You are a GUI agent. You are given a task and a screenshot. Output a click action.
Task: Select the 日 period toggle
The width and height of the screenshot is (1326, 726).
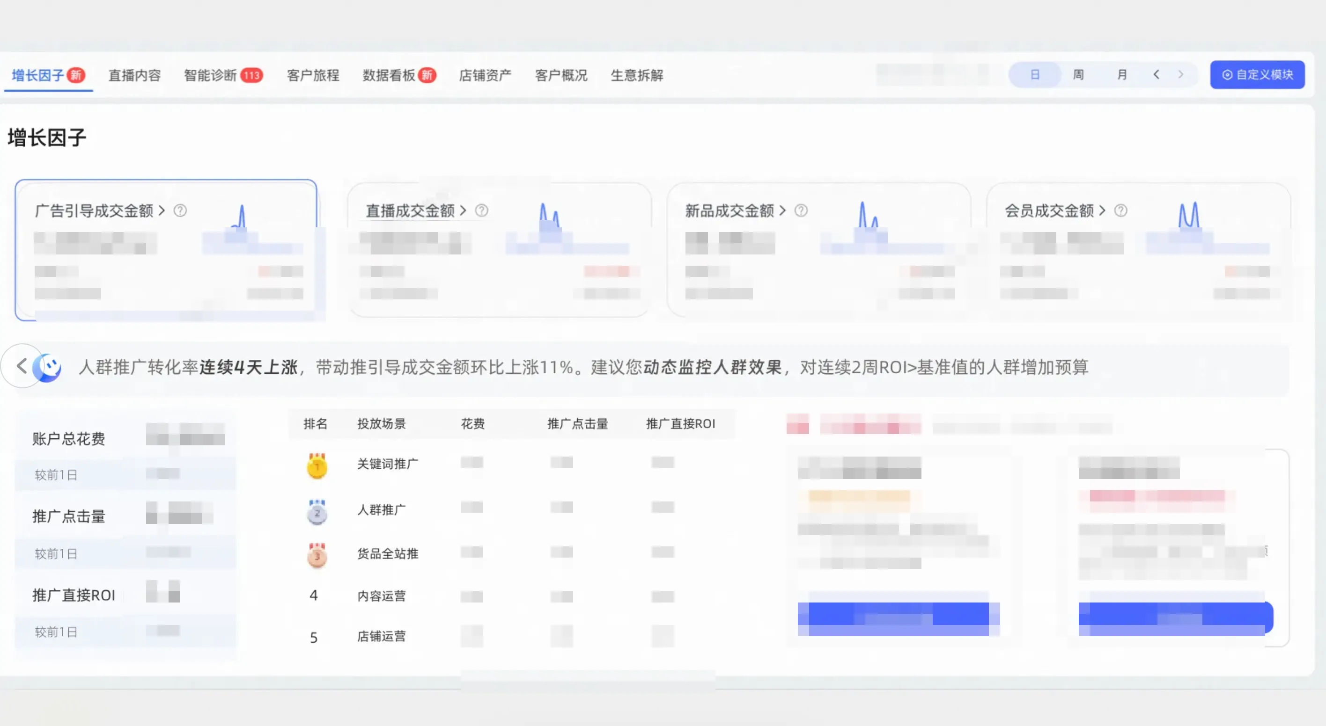(1035, 74)
